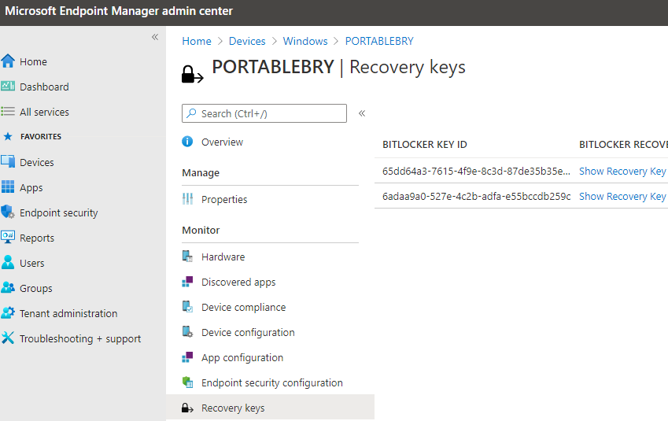The width and height of the screenshot is (668, 421).
Task: Show Recovery Key for first BitLocker ID
Action: tap(622, 171)
